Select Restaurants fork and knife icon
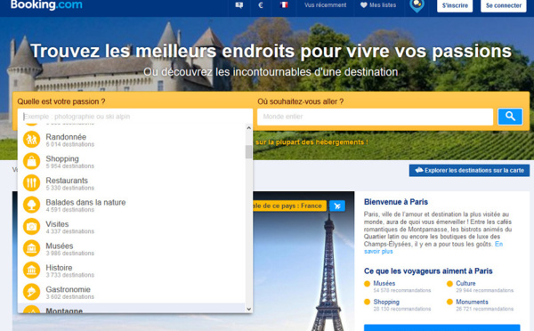 click(x=32, y=183)
